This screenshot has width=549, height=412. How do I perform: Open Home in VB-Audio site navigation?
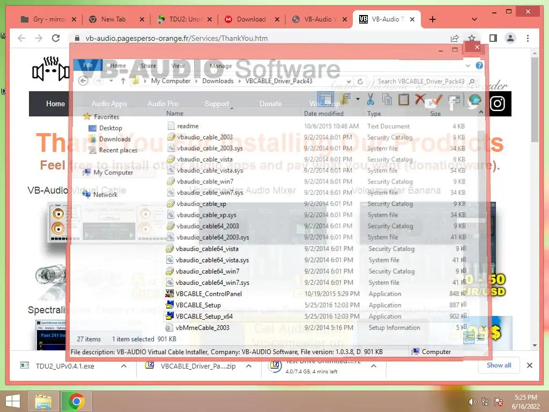(x=55, y=104)
